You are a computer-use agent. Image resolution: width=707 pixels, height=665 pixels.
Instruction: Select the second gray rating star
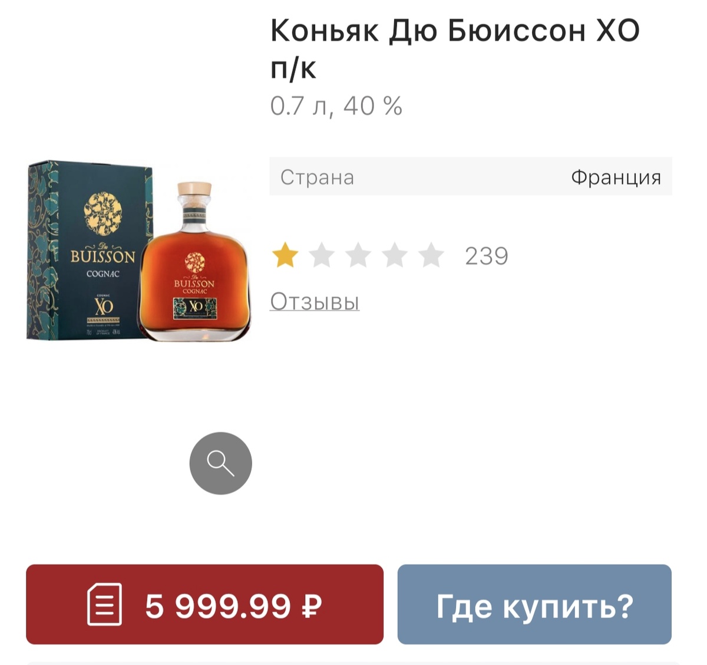[322, 255]
